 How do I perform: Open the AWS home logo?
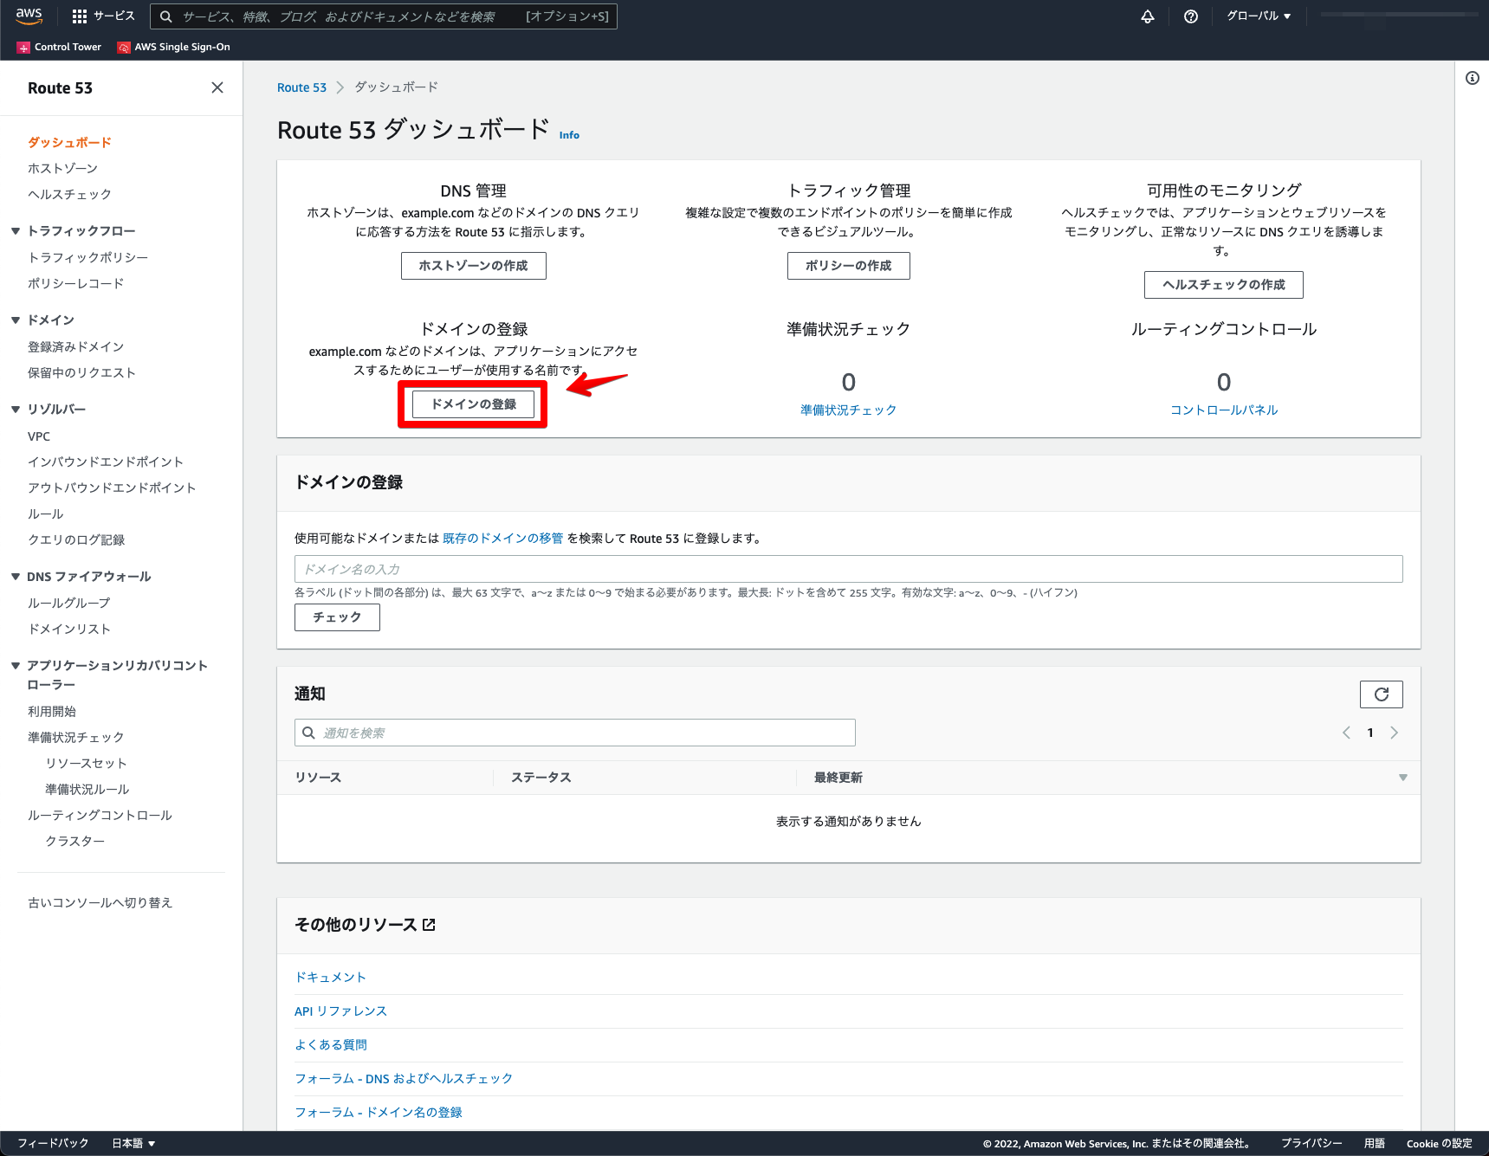coord(29,16)
